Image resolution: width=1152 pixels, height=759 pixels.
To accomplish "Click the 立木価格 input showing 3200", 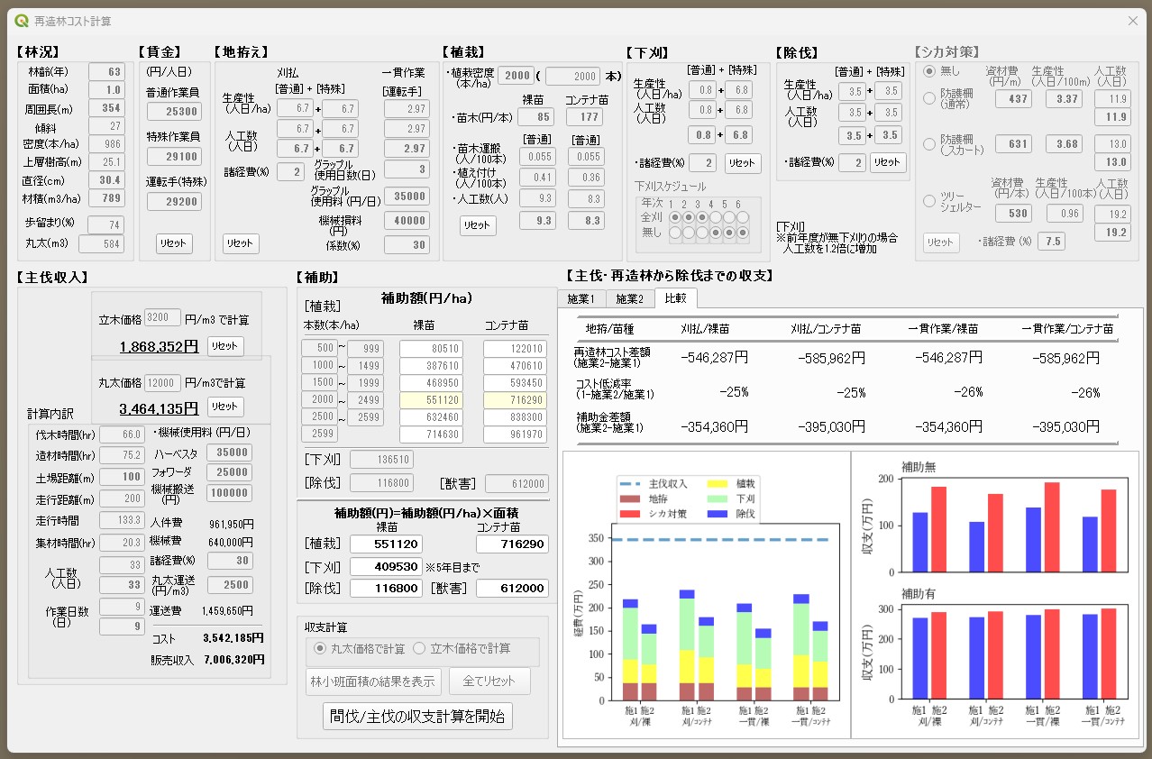I will [x=163, y=318].
